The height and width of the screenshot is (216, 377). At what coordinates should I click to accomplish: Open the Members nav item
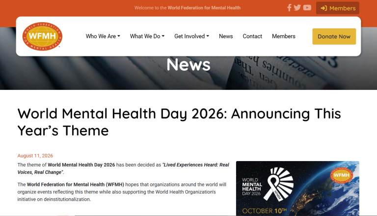(x=283, y=36)
